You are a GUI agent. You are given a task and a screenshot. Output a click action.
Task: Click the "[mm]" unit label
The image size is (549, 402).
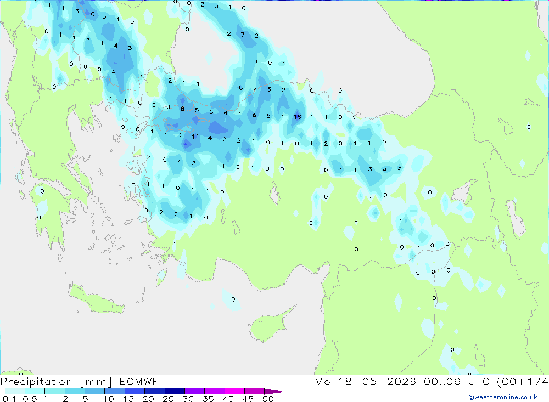[x=96, y=382]
